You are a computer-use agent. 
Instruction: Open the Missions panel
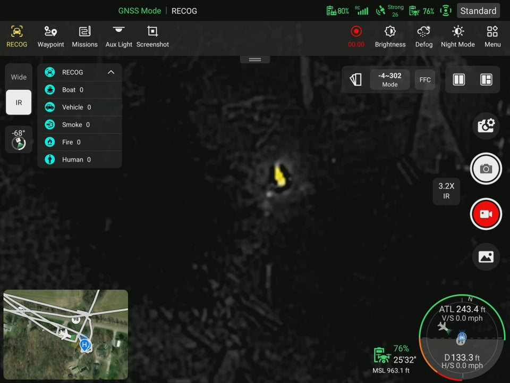point(84,37)
